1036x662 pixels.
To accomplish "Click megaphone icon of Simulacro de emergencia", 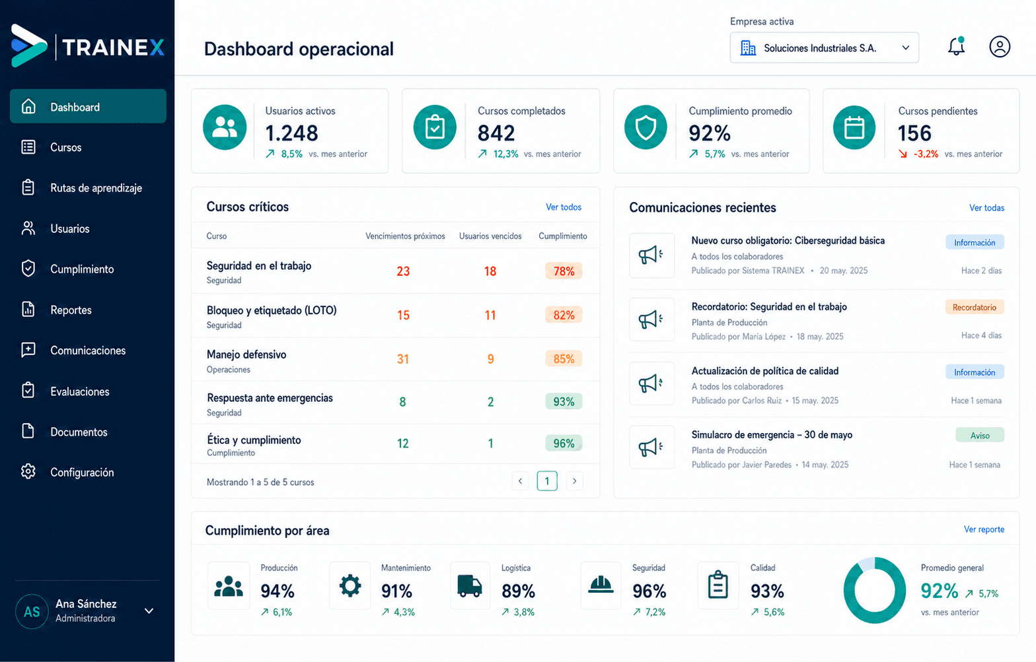I will 651,447.
